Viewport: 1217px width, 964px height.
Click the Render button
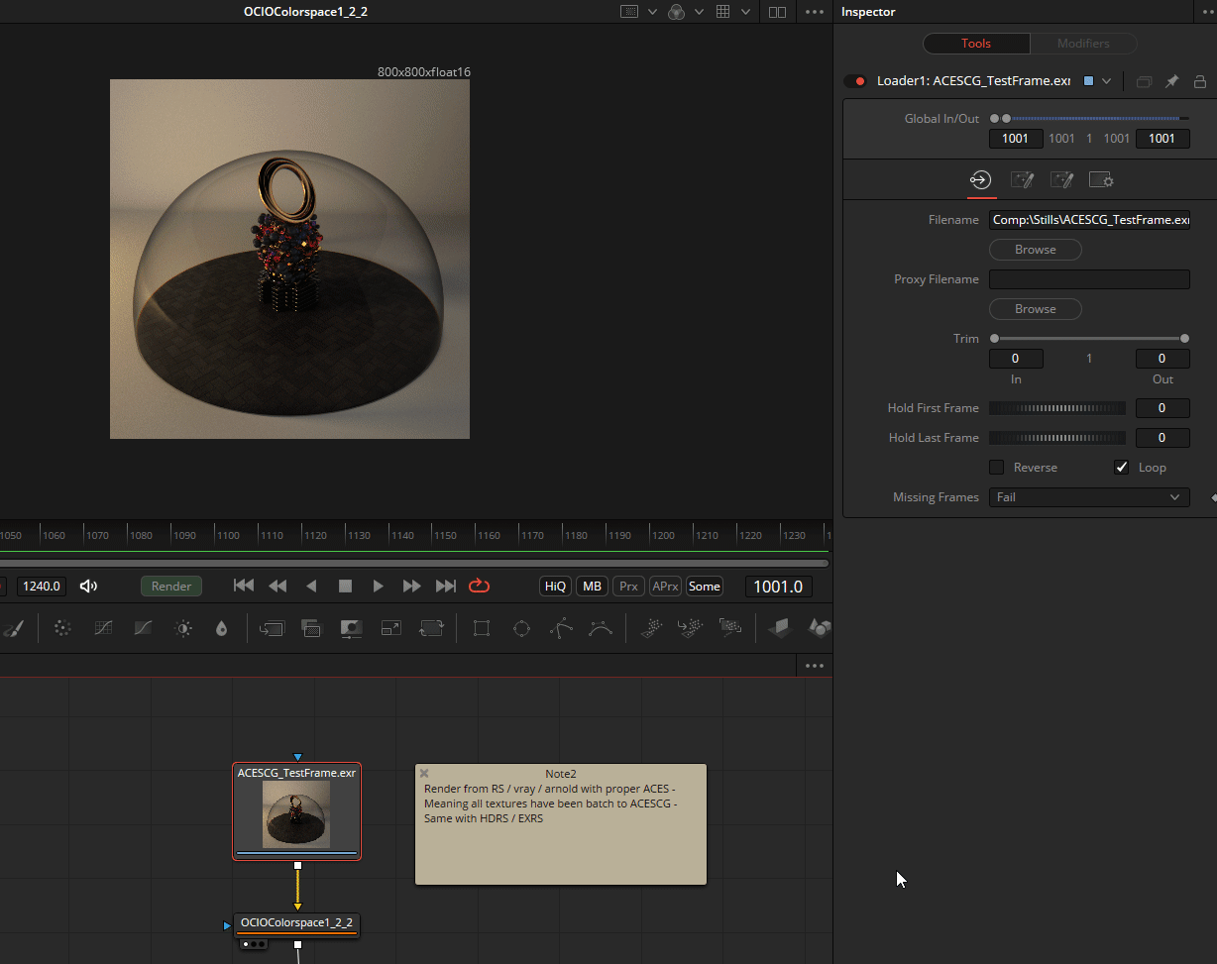coord(171,586)
